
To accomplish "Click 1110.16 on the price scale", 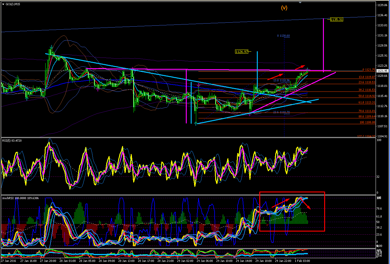I will coord(383,116).
